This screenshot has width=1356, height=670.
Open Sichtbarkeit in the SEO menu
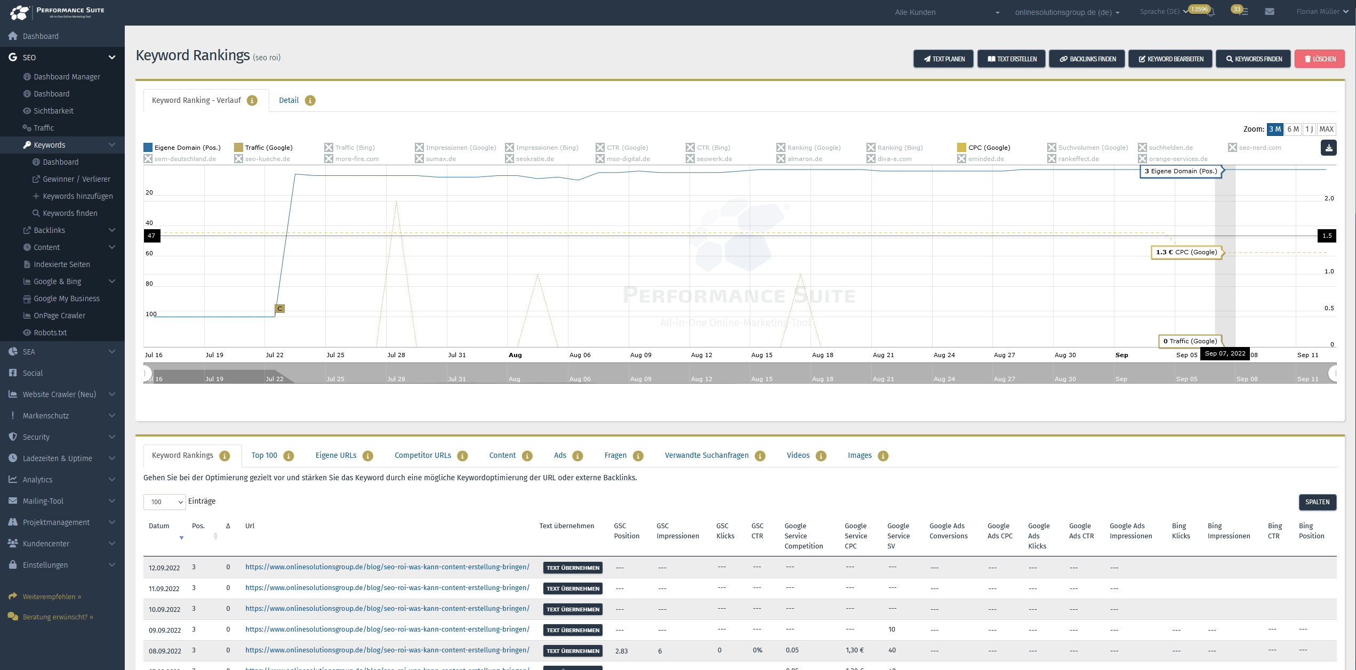point(53,111)
